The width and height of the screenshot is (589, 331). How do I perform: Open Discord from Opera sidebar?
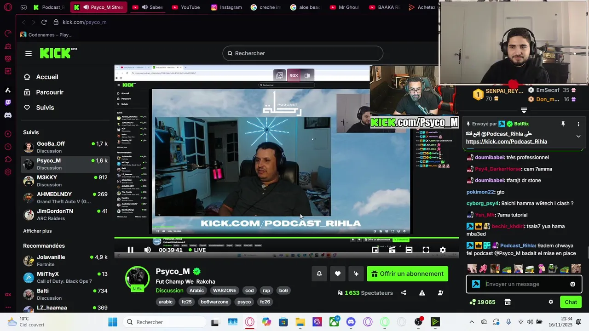[x=8, y=115]
